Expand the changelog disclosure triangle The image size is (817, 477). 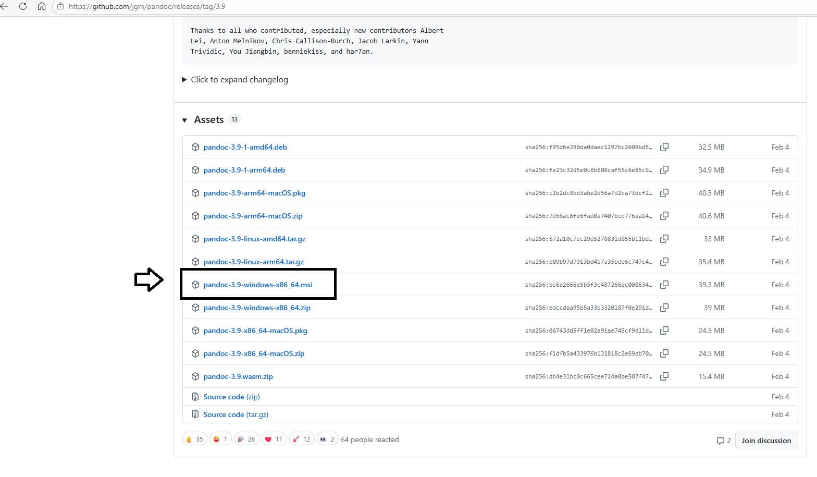coord(184,80)
